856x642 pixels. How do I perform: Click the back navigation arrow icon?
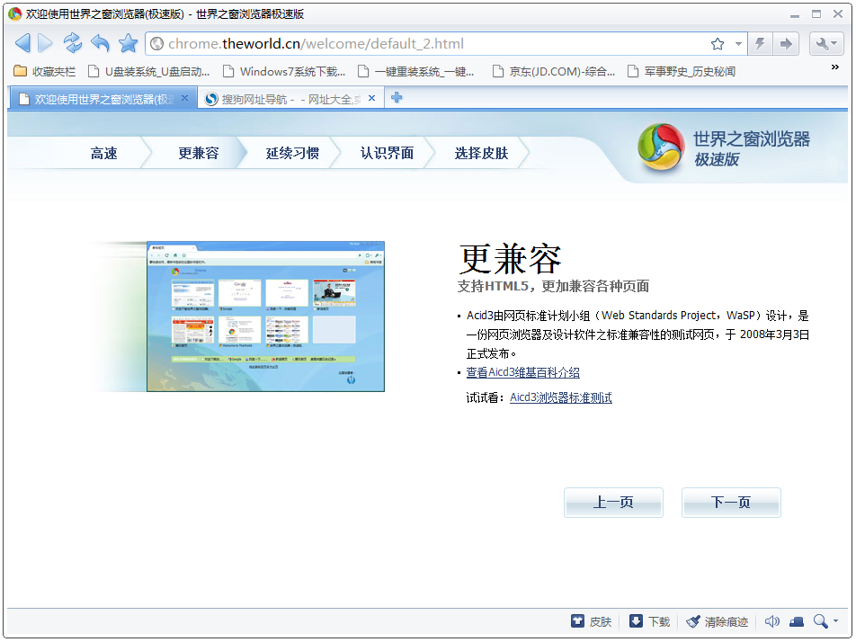pos(22,43)
